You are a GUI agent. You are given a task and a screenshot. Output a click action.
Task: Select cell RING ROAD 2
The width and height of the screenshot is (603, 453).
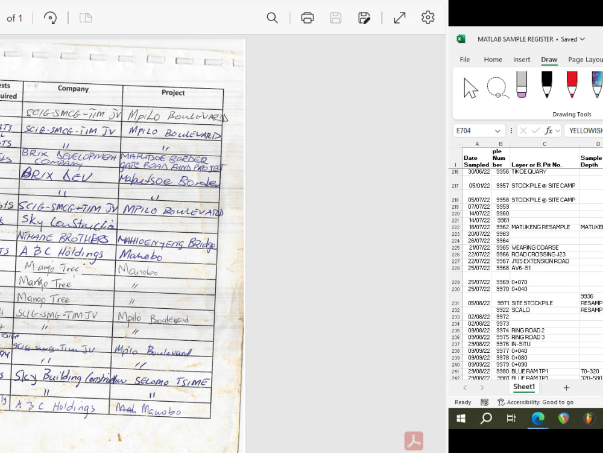click(x=545, y=331)
